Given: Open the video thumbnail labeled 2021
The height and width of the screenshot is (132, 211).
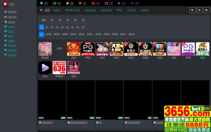Looking at the screenshot, I should (138, 100).
